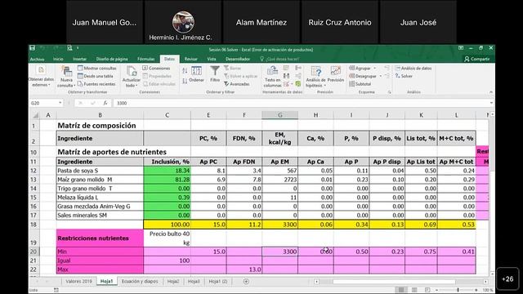Click Desde una tabla
523x294 pixels.
pos(96,76)
